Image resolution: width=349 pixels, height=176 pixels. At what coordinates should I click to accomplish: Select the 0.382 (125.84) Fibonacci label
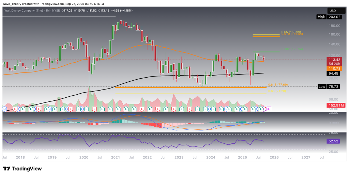(292, 49)
